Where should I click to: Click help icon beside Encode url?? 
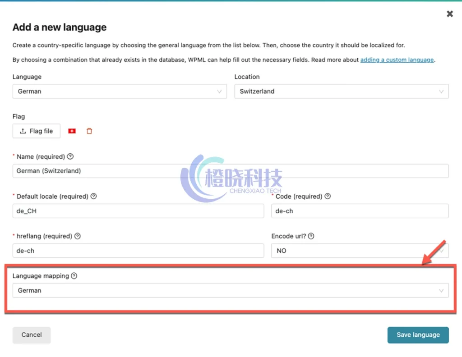point(311,236)
